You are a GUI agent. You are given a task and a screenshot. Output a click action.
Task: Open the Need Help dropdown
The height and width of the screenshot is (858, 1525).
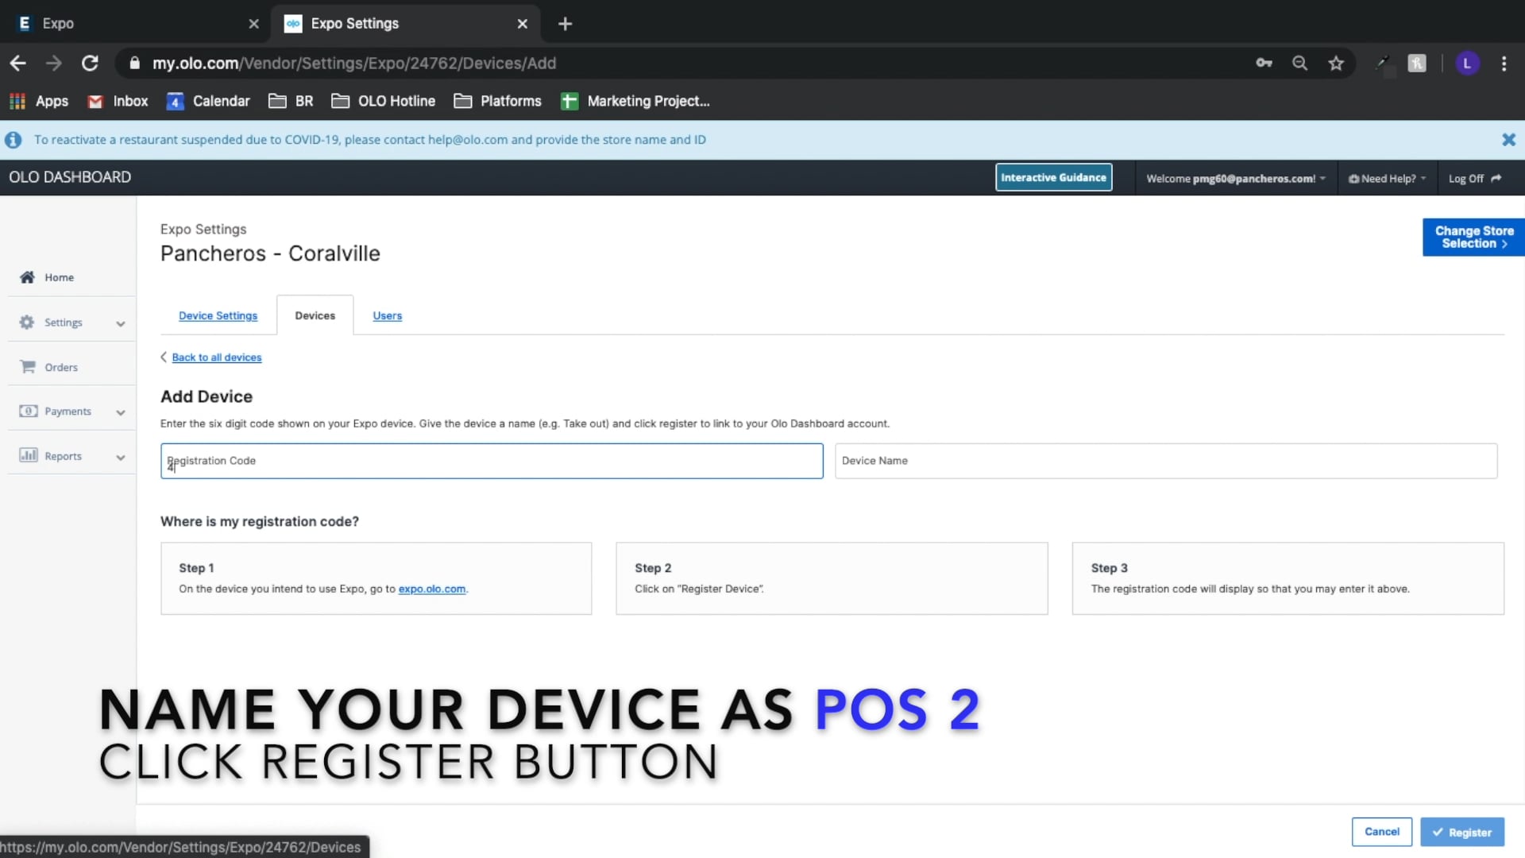(x=1387, y=179)
